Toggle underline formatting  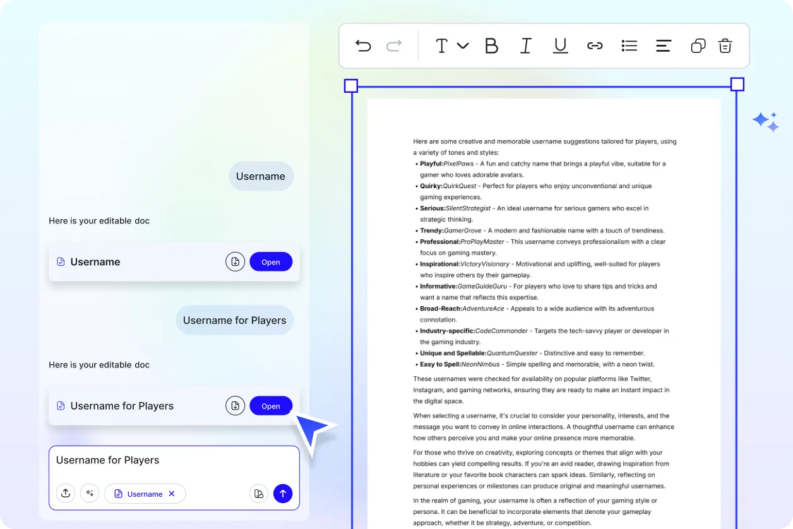pyautogui.click(x=560, y=45)
